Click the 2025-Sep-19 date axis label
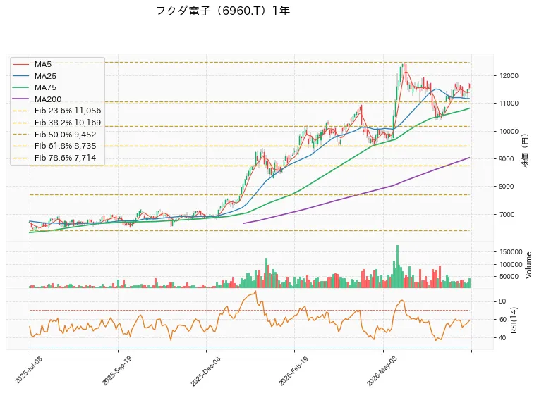539x393 pixels. tap(116, 370)
